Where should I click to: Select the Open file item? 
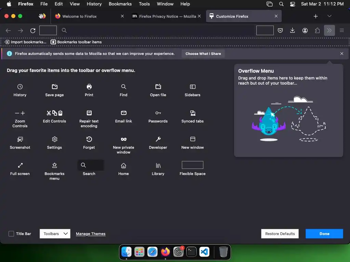pyautogui.click(x=158, y=90)
